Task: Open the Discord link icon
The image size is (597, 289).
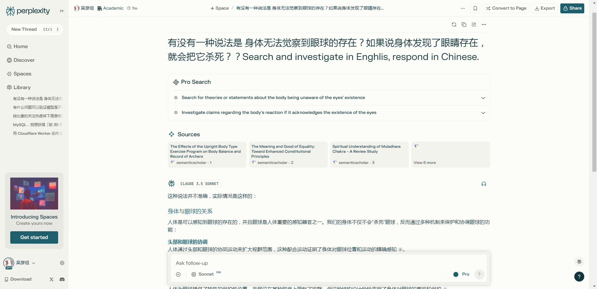Action: (62, 279)
